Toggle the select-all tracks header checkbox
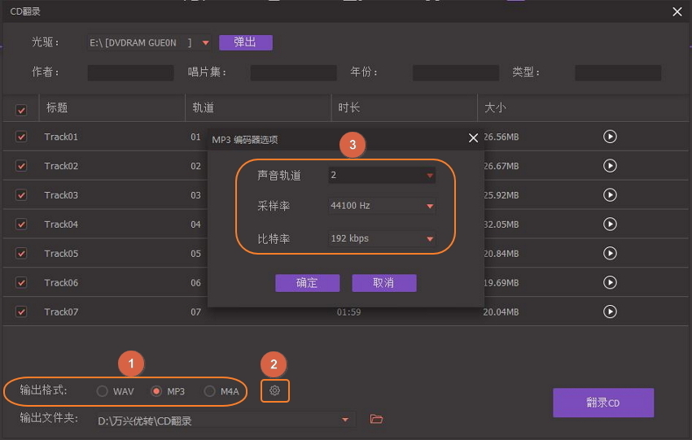692x440 pixels. point(21,109)
